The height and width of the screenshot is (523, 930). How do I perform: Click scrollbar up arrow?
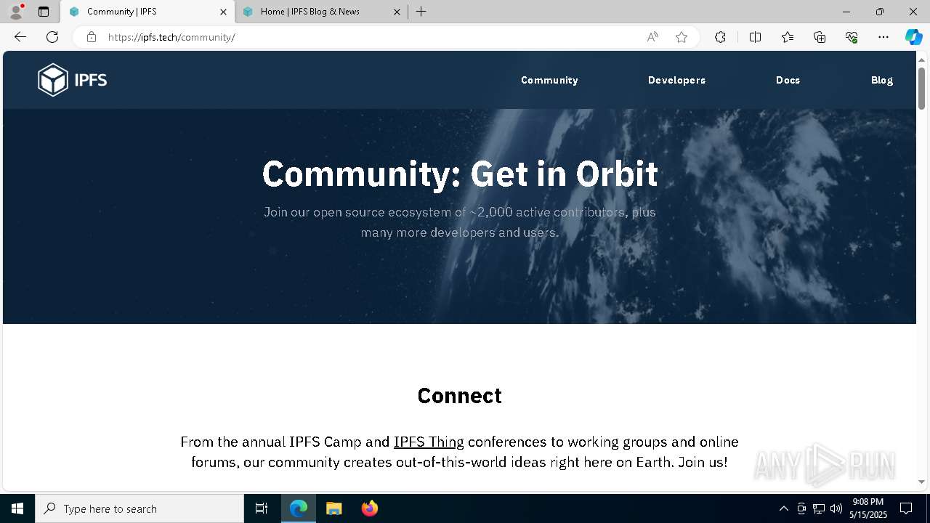click(921, 60)
